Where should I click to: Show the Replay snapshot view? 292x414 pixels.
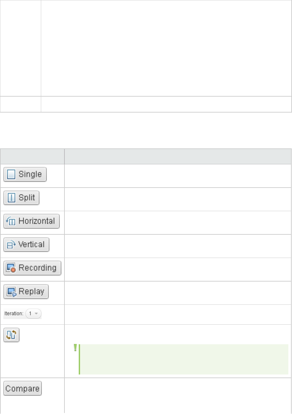(x=26, y=291)
